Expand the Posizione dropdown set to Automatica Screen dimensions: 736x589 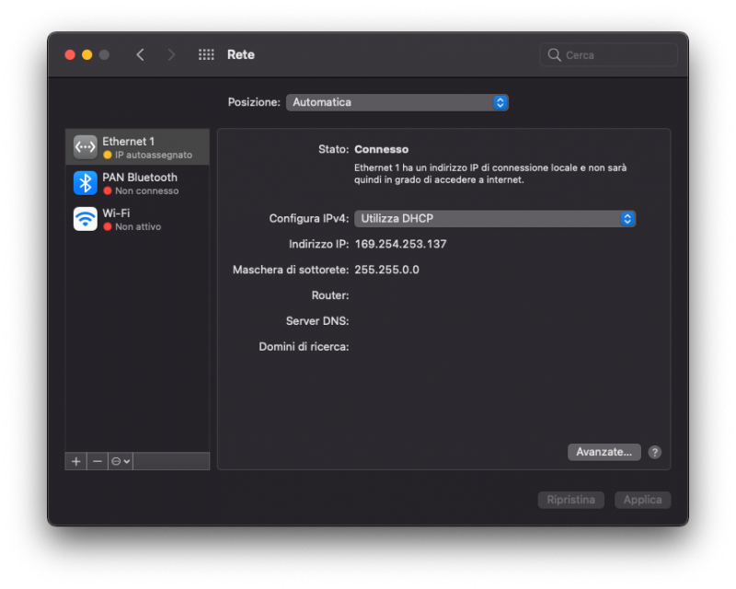pos(397,102)
